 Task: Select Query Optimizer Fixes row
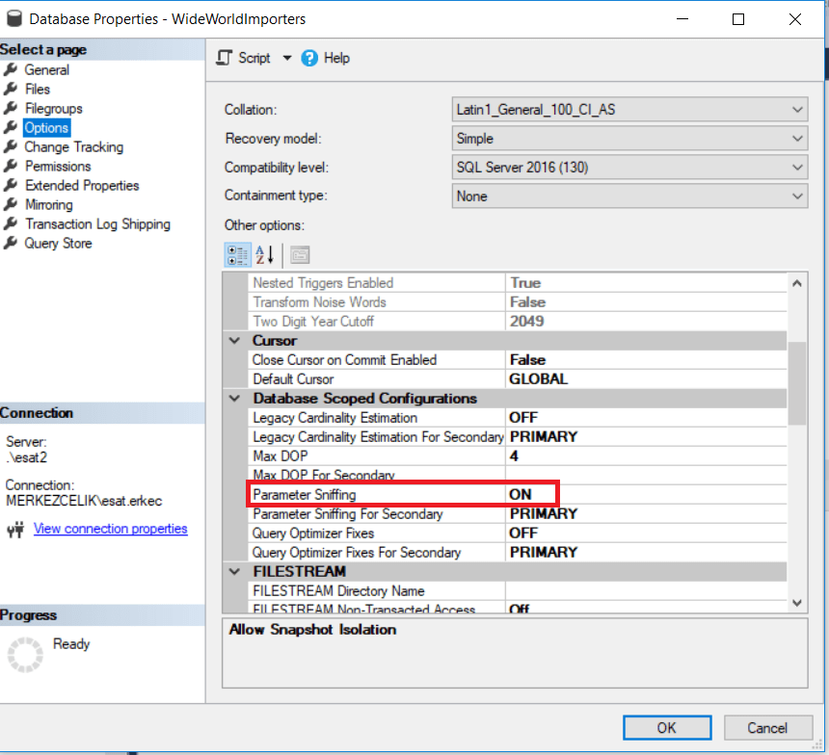pos(517,534)
